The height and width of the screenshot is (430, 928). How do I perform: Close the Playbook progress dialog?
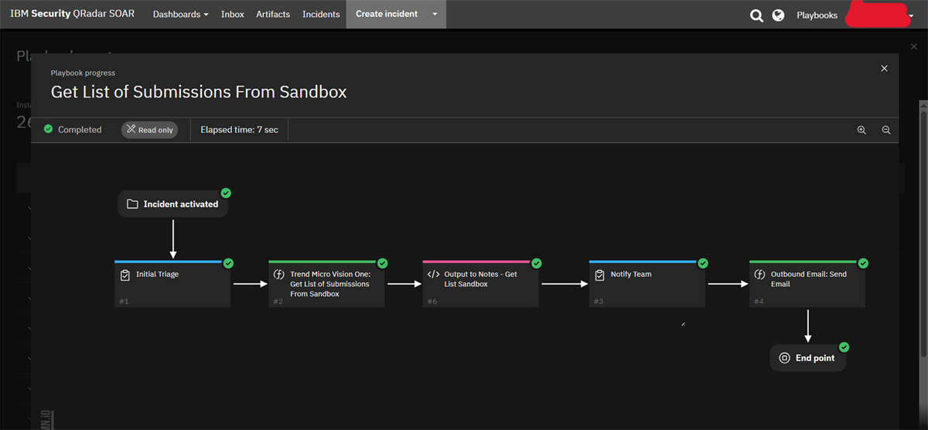(885, 69)
